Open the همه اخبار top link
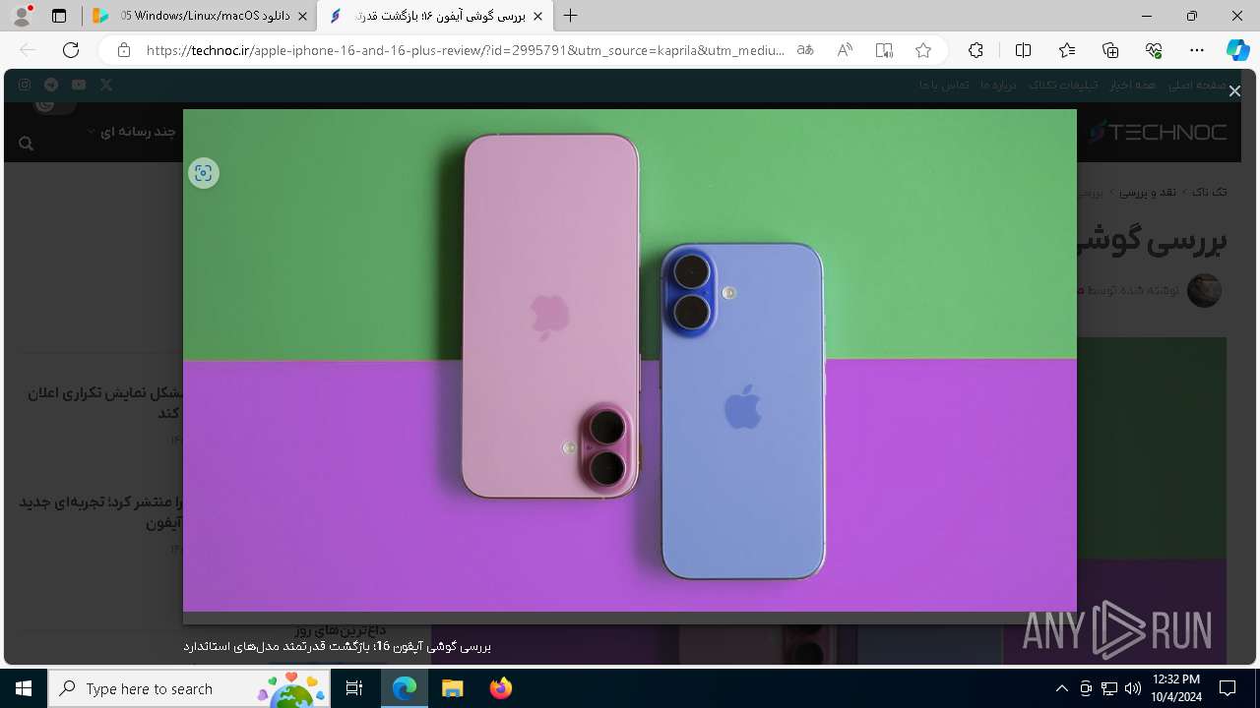1260x708 pixels. [1133, 85]
